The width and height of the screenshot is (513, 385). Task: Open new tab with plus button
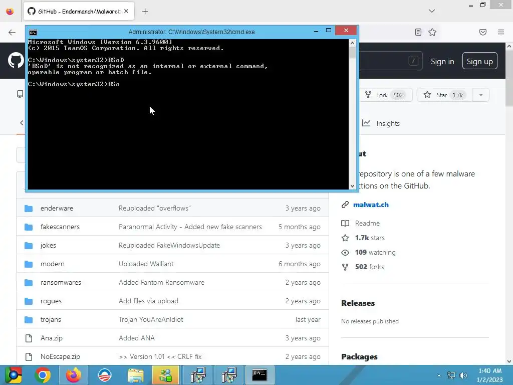coord(145,12)
